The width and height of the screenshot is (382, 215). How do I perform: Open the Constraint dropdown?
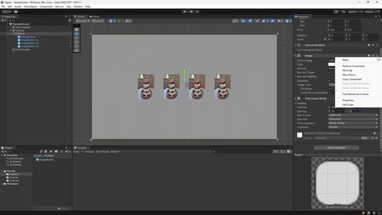coord(353,127)
